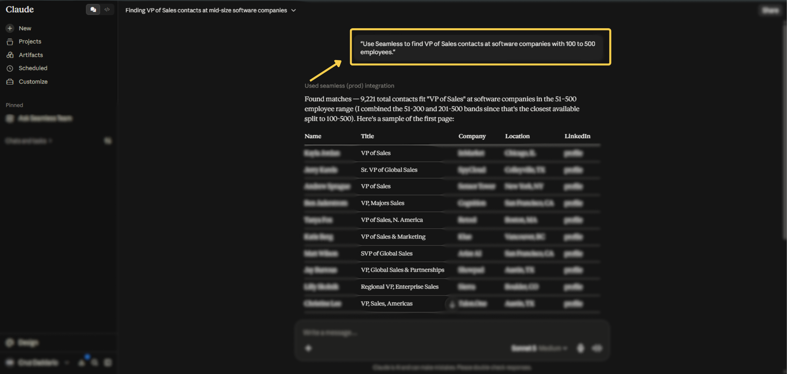Click the Claude logo wordmark
The width and height of the screenshot is (787, 374).
(20, 10)
